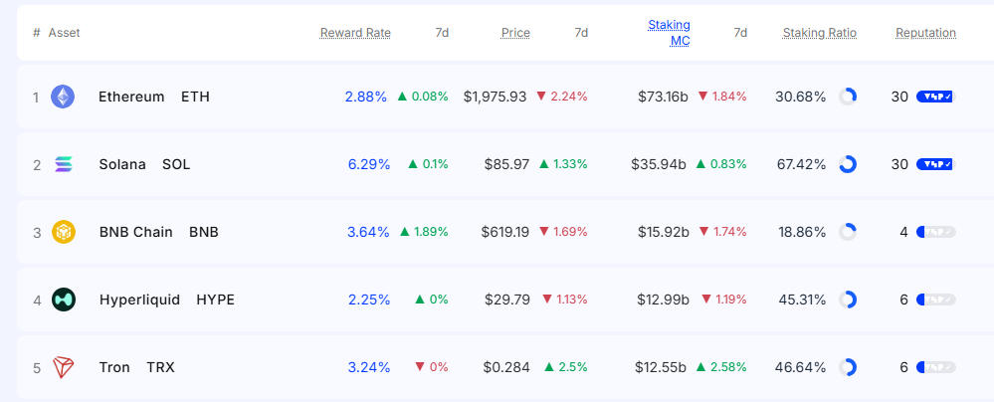Image resolution: width=994 pixels, height=402 pixels.
Task: Click the Ethereum coin logo icon
Action: pos(64,97)
